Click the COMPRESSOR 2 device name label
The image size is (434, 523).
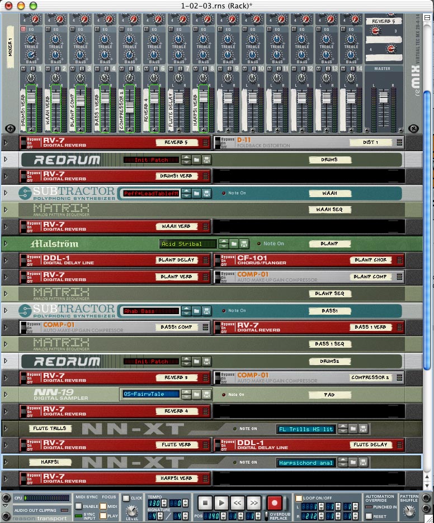(x=370, y=377)
